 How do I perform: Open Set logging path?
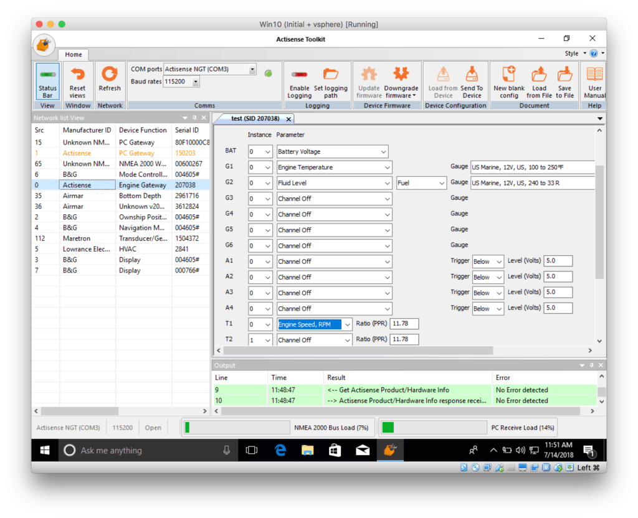click(330, 83)
